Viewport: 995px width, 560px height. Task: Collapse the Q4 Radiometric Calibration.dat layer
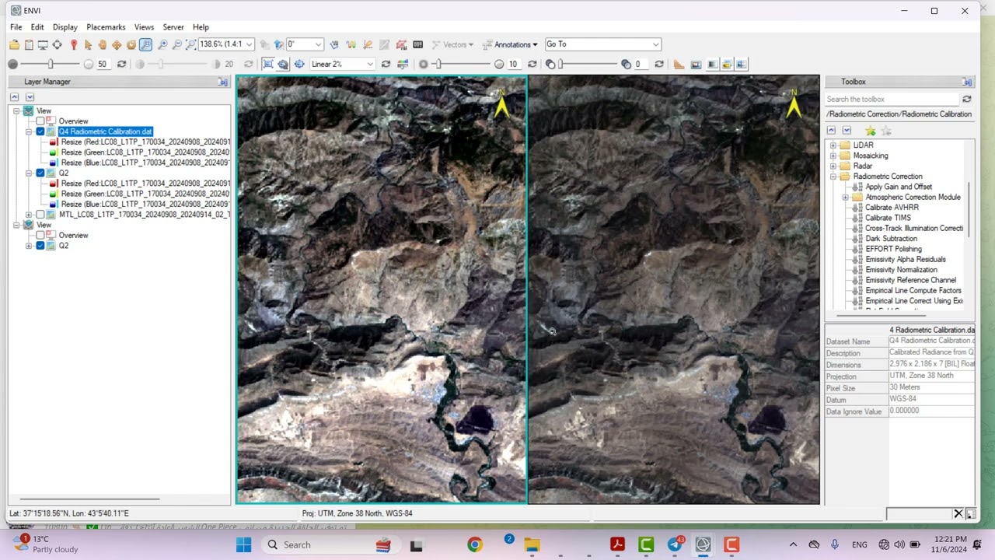tap(29, 131)
